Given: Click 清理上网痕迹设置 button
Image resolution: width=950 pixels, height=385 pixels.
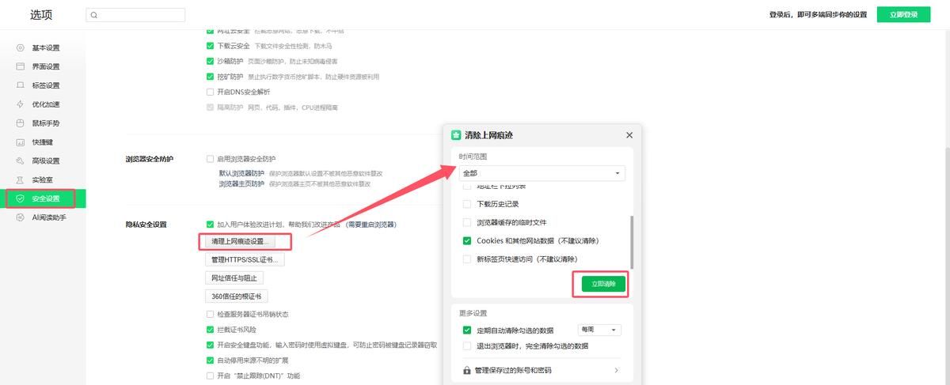Looking at the screenshot, I should (x=239, y=241).
